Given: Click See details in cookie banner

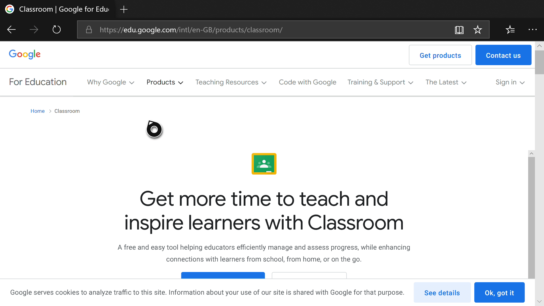Looking at the screenshot, I should pyautogui.click(x=442, y=293).
